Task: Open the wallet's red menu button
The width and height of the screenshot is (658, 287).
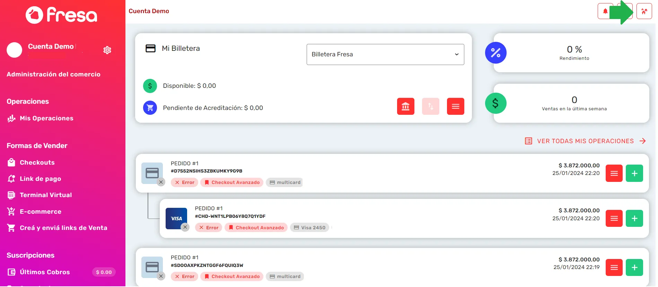Action: [456, 107]
